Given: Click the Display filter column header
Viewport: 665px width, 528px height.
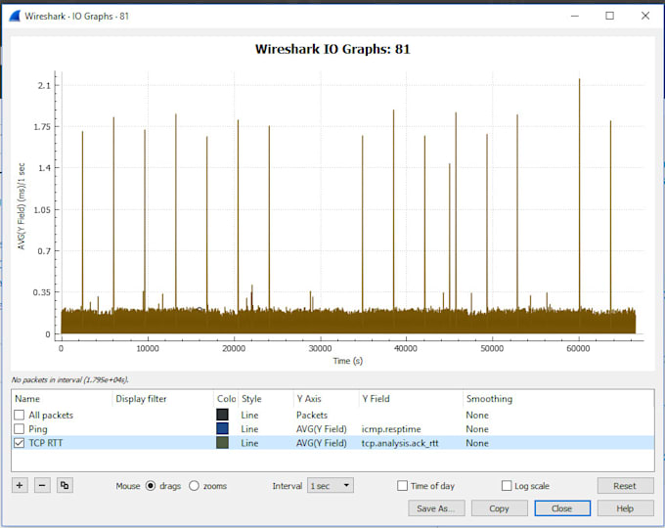Looking at the screenshot, I should 141,399.
